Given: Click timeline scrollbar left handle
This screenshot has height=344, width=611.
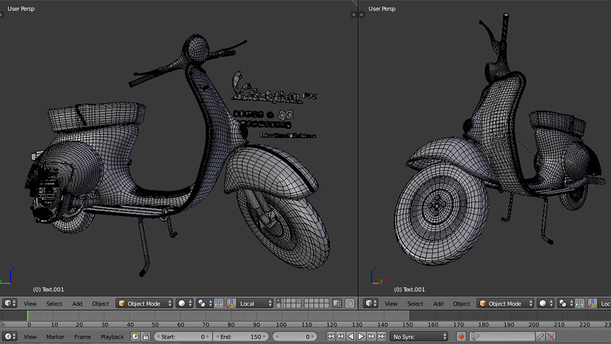Looking at the screenshot, I should pos(3,324).
